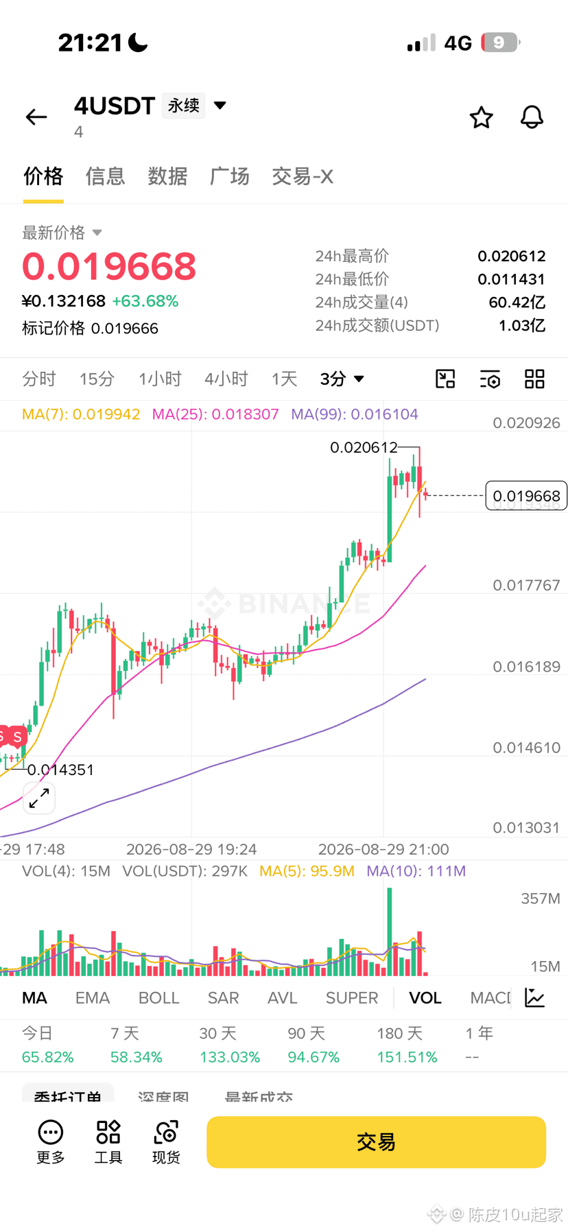Select the 1天 timeframe
Viewport: 568px width, 1232px height.
click(x=284, y=379)
